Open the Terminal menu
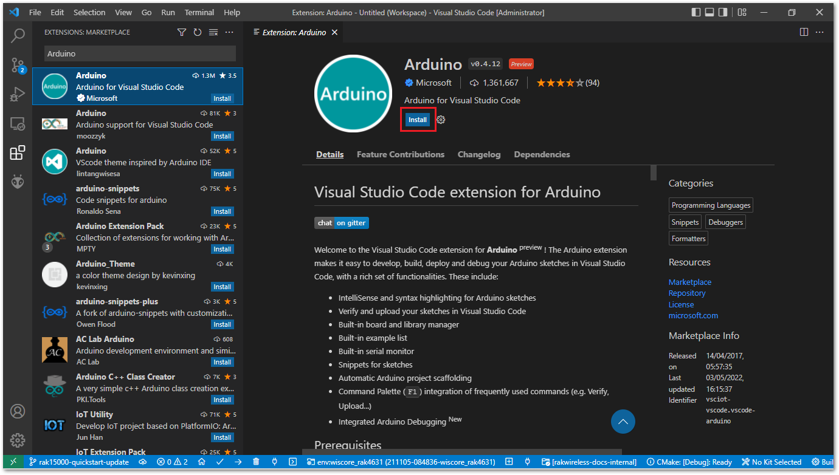 [199, 12]
